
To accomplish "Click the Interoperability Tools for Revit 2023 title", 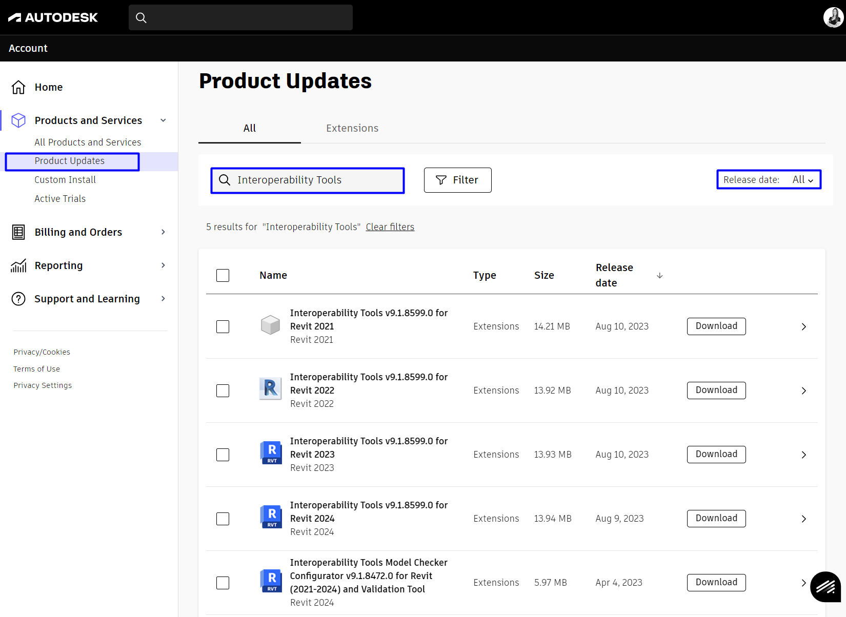I will tap(369, 447).
